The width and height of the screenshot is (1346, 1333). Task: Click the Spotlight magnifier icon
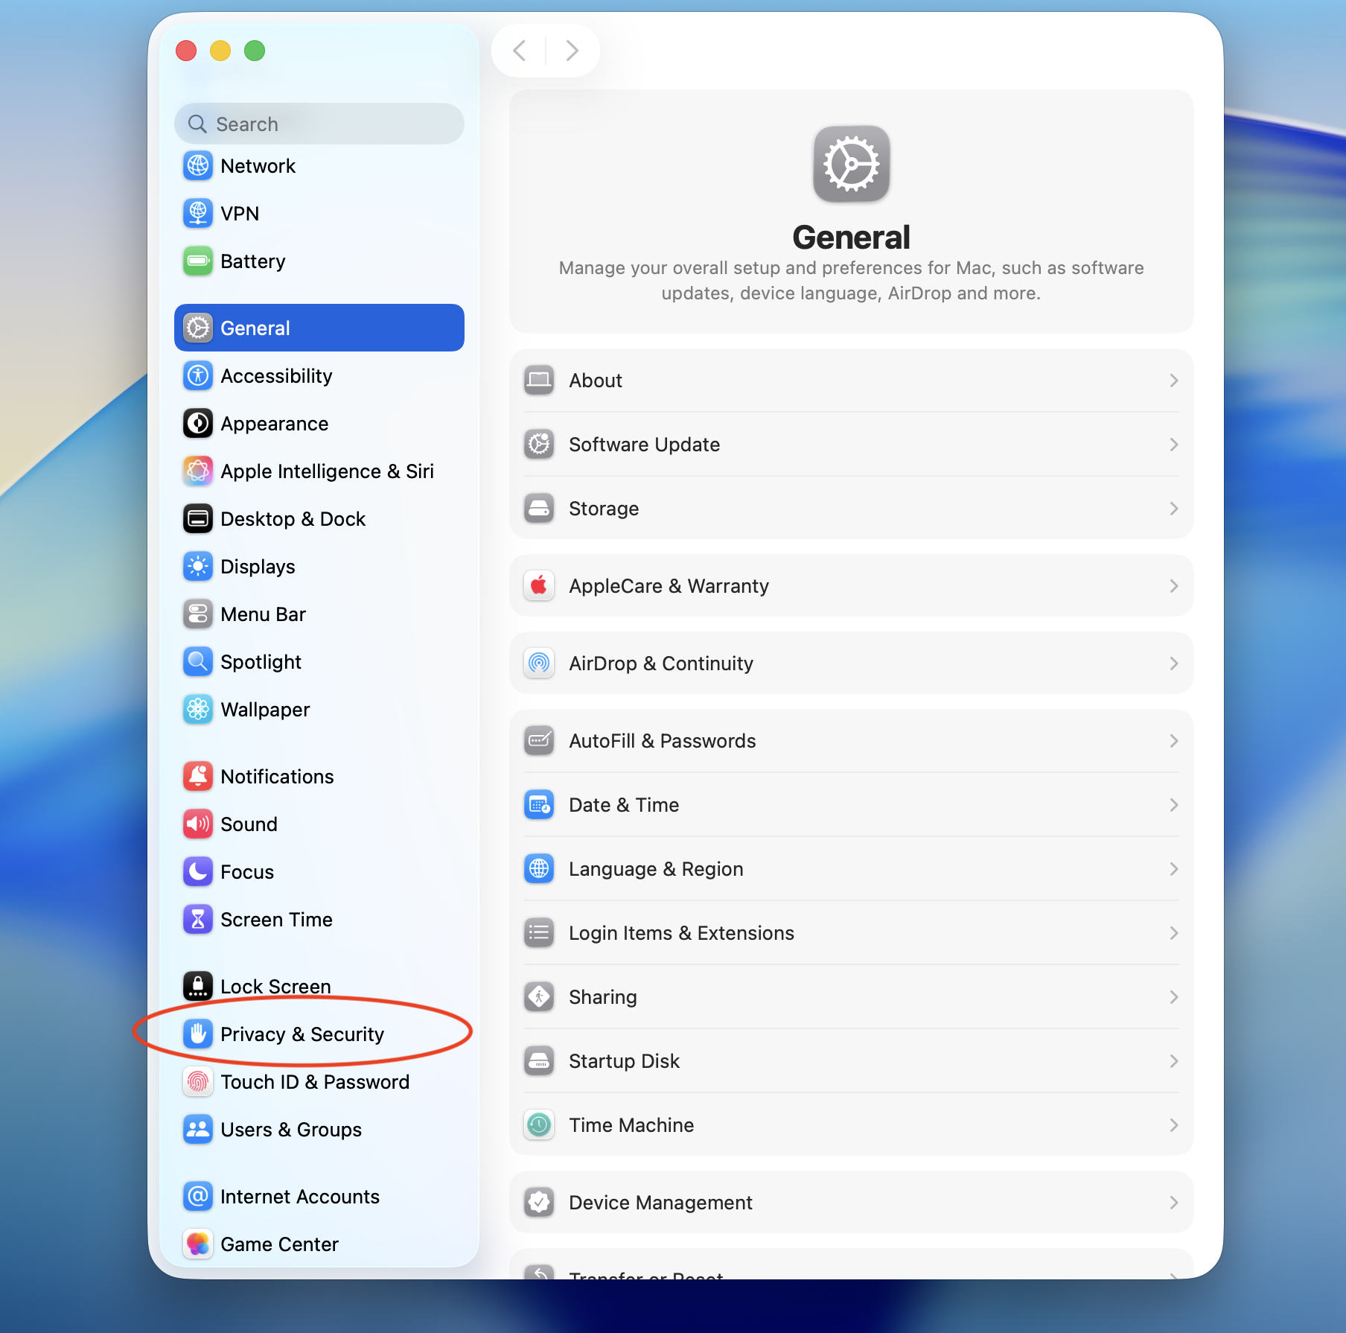pos(198,662)
